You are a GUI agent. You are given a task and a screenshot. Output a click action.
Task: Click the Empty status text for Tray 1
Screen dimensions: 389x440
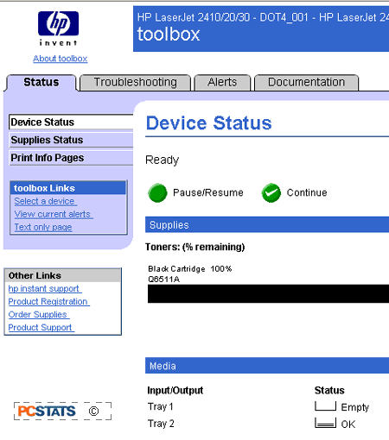point(355,407)
